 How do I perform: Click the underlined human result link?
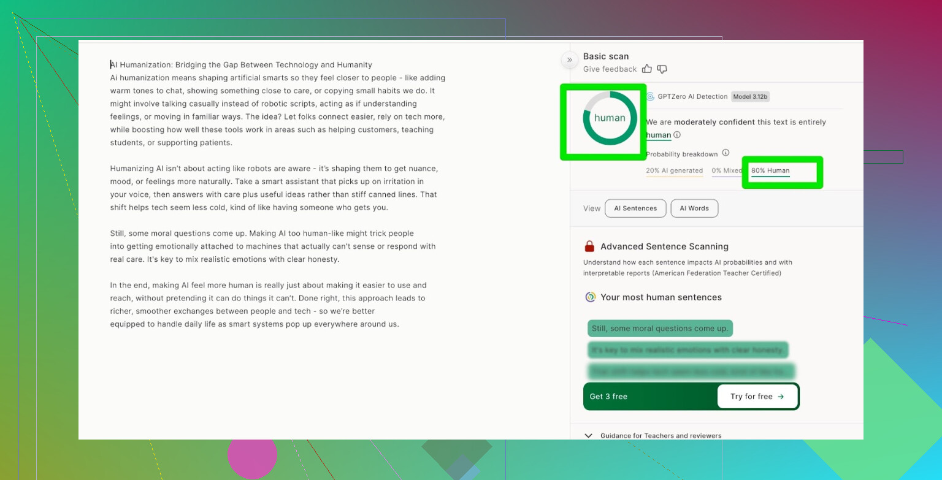658,135
